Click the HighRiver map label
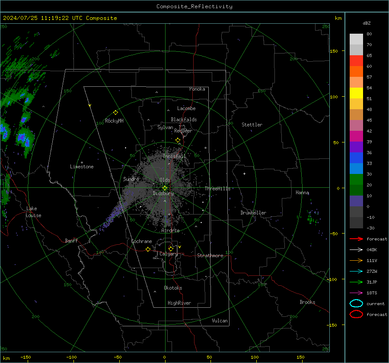Screen dimensions: 389x363 [x=179, y=303]
